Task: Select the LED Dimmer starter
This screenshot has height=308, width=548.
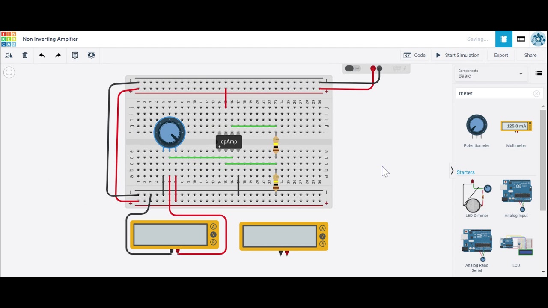Action: click(477, 199)
